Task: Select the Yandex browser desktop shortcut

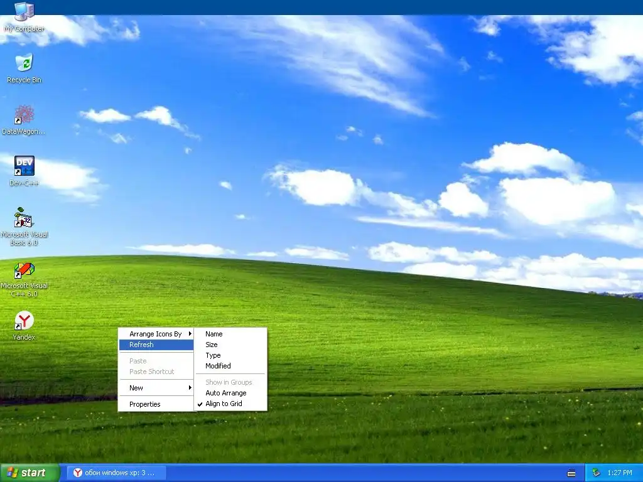Action: pos(24,326)
